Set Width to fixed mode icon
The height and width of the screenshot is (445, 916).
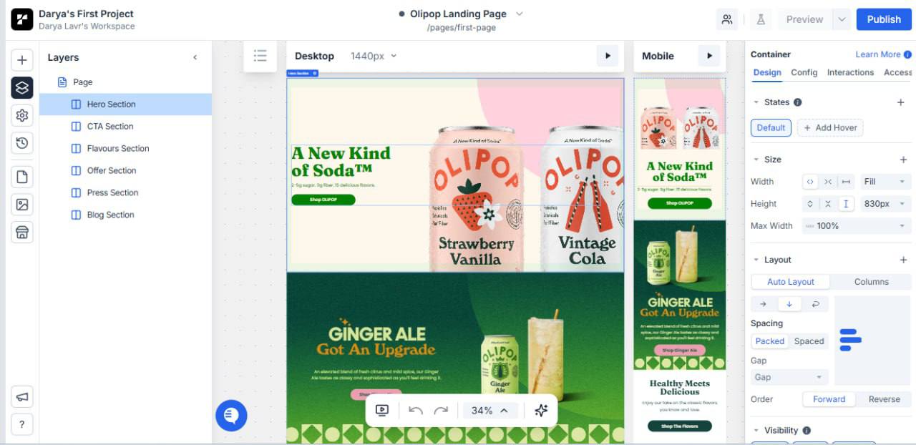pyautogui.click(x=846, y=182)
